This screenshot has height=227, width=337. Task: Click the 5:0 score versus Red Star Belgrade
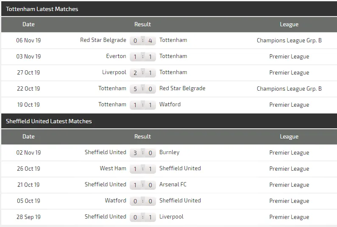click(143, 89)
